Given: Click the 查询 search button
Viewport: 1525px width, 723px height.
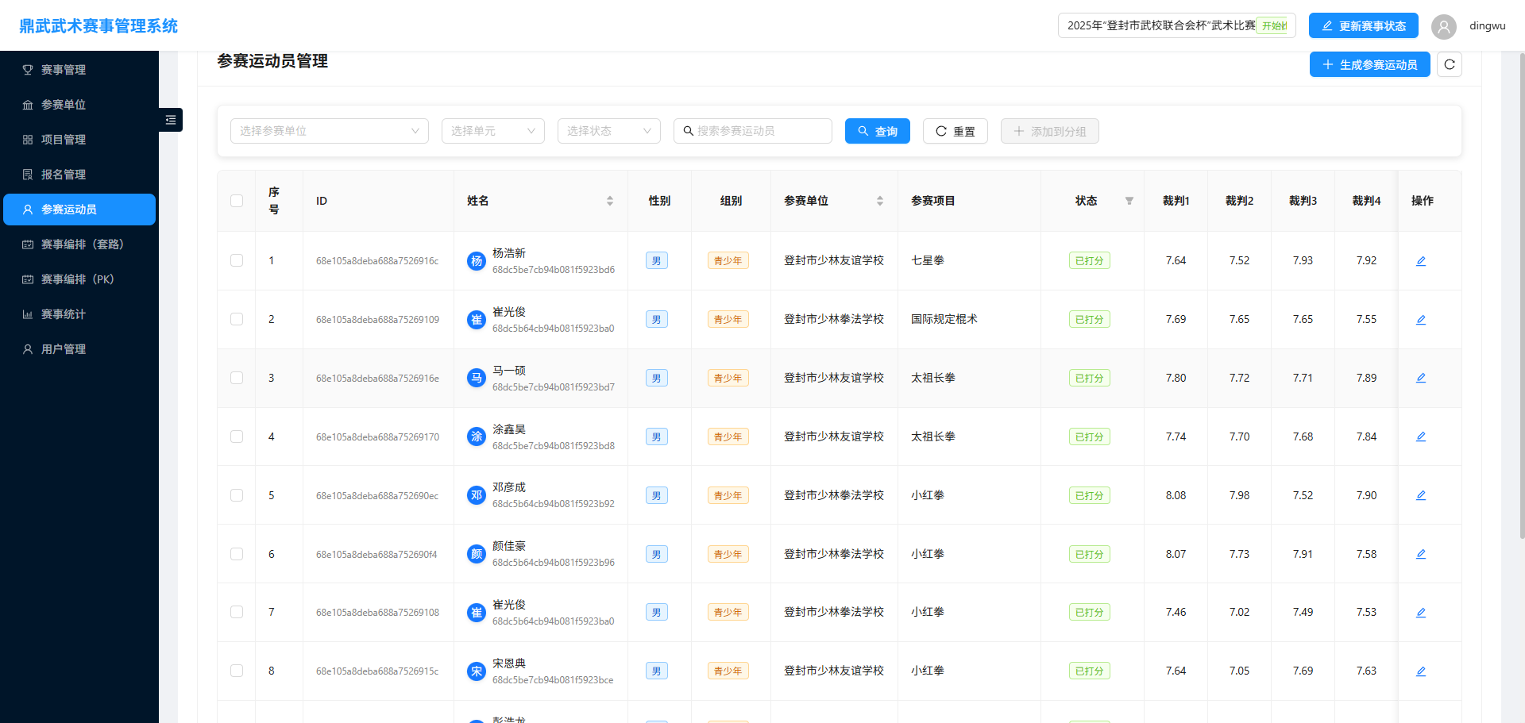Looking at the screenshot, I should (x=877, y=131).
